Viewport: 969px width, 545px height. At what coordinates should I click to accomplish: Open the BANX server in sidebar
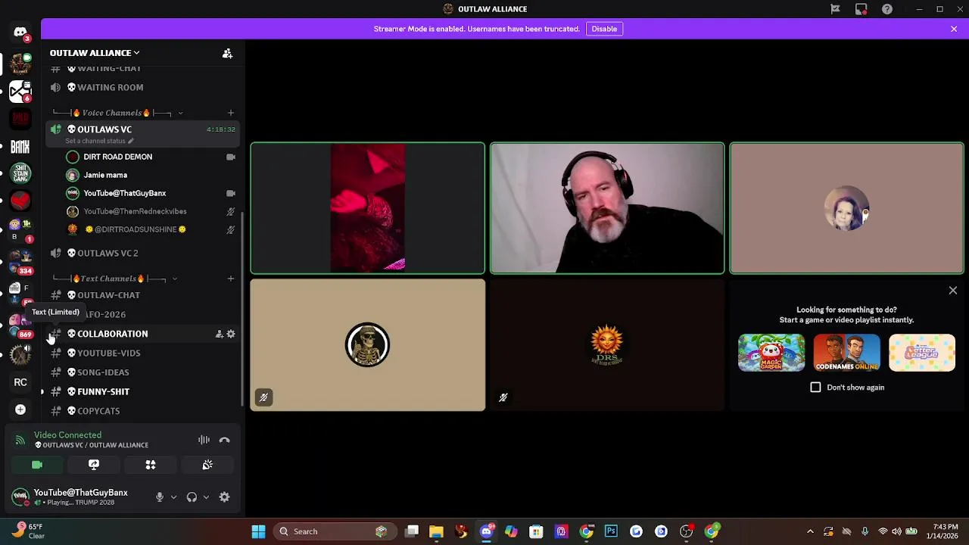point(20,147)
